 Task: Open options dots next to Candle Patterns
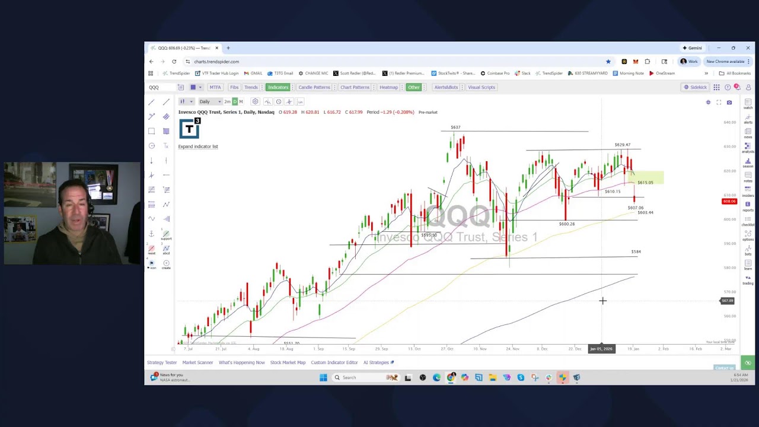point(334,87)
